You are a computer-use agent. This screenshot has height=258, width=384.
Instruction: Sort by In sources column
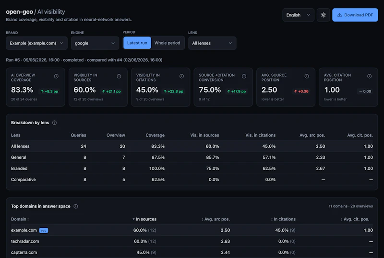144,219
